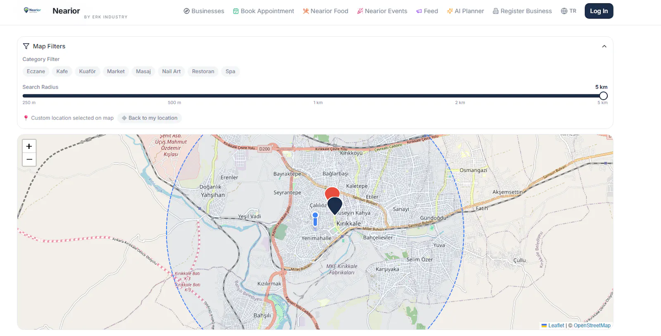Click the Map Filters funnel icon
661x336 pixels.
[x=26, y=46]
